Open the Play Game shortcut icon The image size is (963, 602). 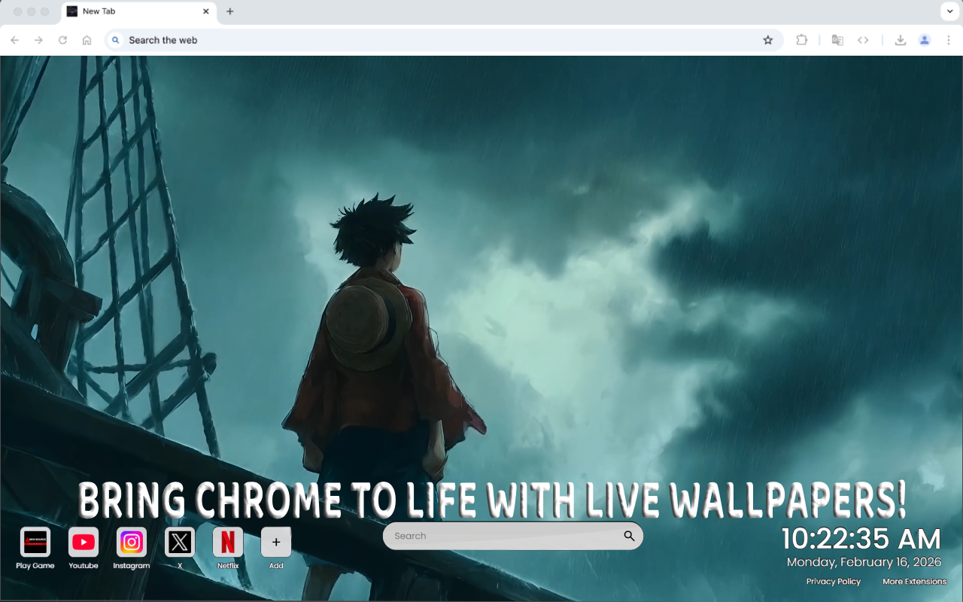coord(35,542)
